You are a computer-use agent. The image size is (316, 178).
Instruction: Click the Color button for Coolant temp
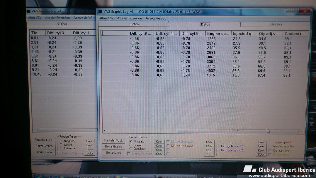click(x=261, y=155)
